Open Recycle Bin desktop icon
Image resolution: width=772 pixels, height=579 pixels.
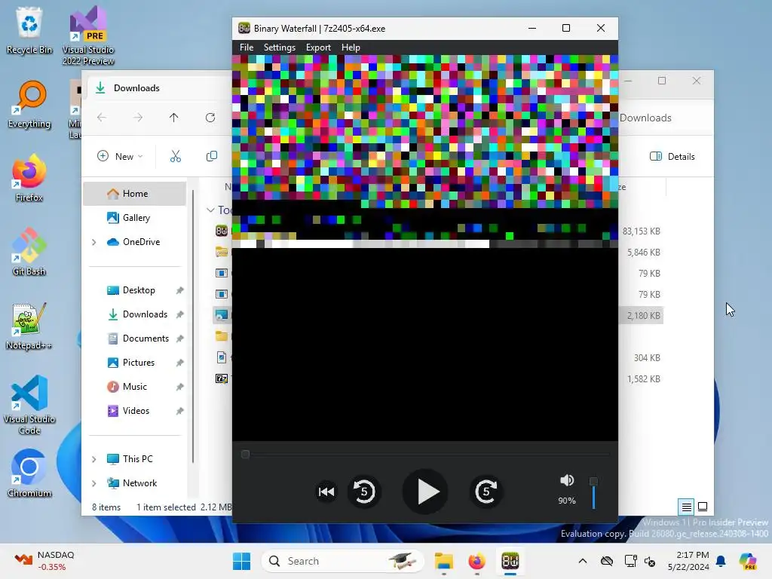pos(29,30)
